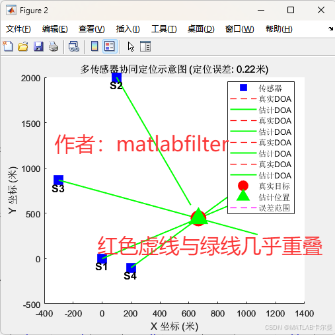The width and height of the screenshot is (335, 335).
Task: Close the Figure 2 window
Action: [321, 10]
